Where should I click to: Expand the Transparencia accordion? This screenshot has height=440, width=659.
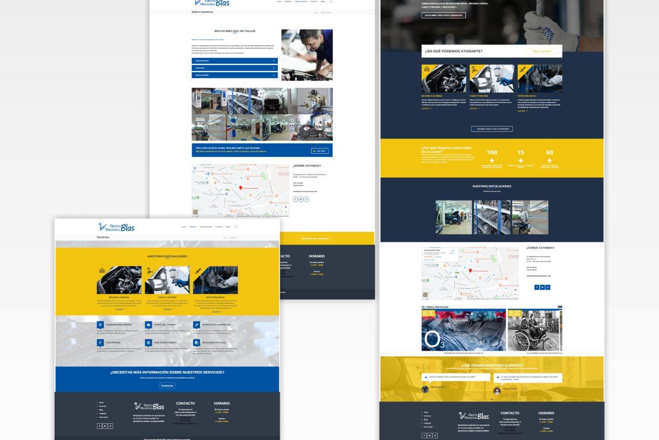(234, 61)
